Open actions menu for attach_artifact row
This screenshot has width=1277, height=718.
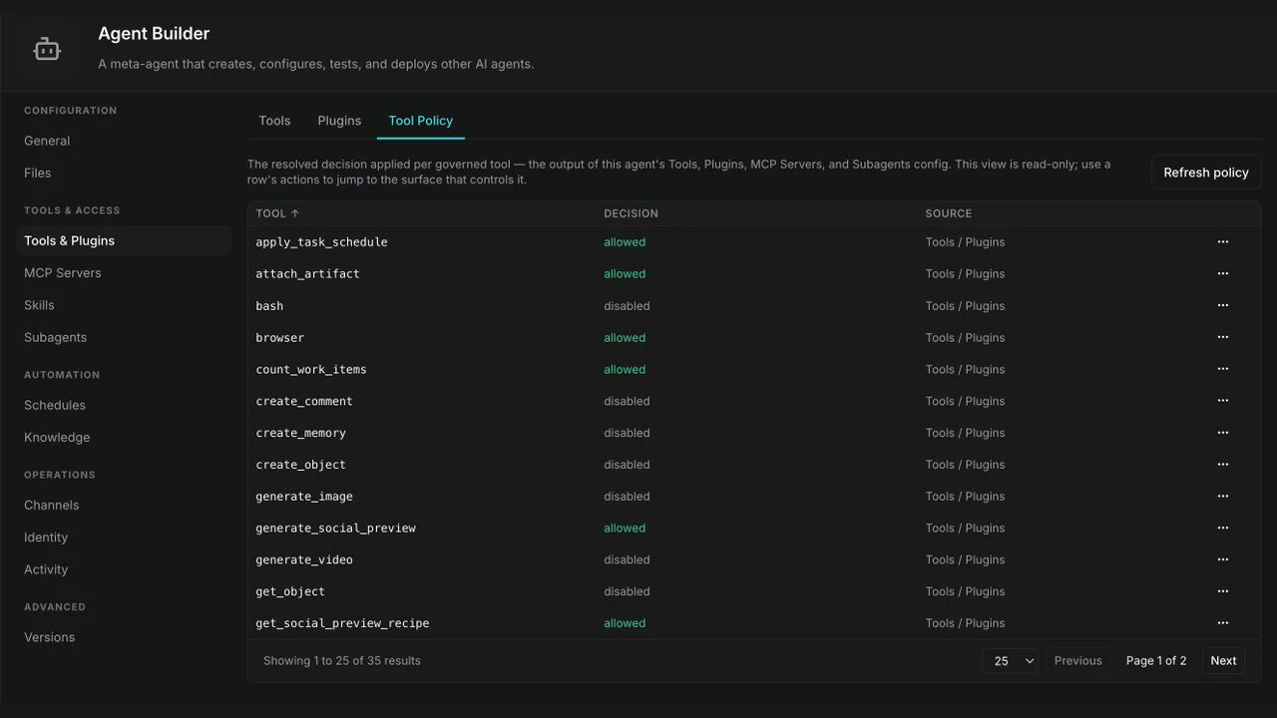[x=1222, y=274]
